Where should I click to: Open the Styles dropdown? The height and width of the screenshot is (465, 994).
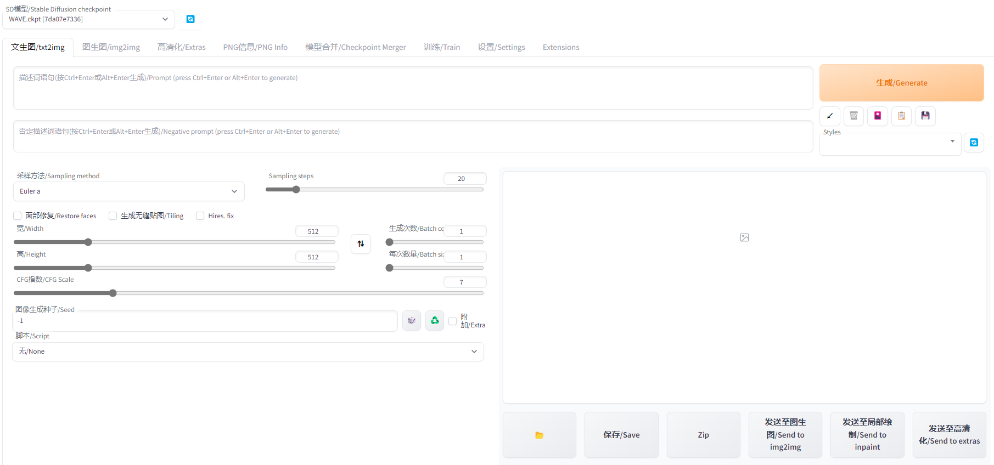(x=890, y=144)
